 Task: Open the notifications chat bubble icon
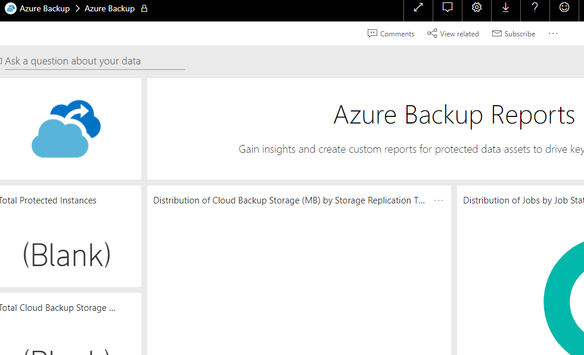click(448, 8)
